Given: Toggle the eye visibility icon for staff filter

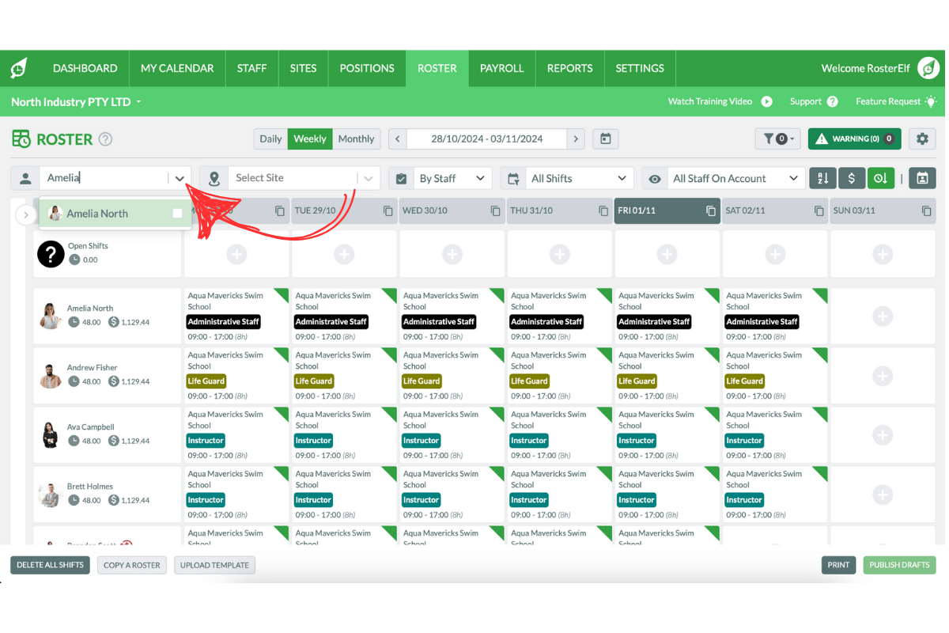Looking at the screenshot, I should (655, 179).
